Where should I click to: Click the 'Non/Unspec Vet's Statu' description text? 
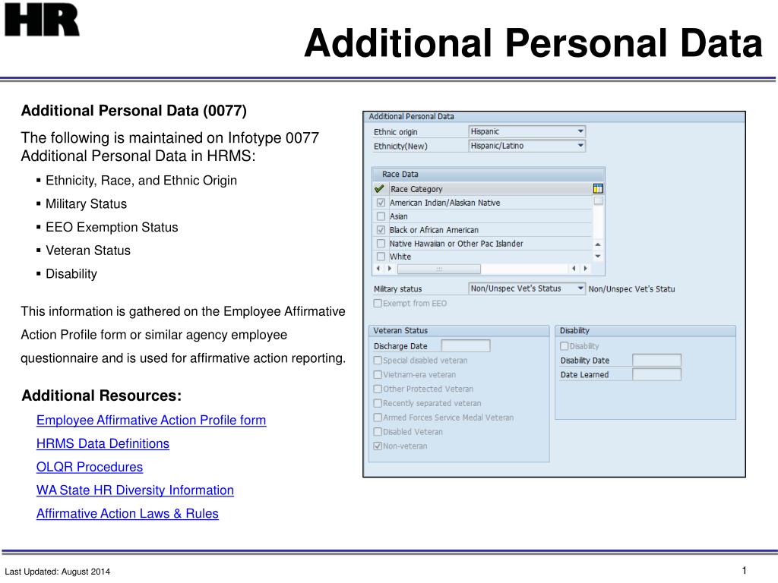click(x=631, y=289)
